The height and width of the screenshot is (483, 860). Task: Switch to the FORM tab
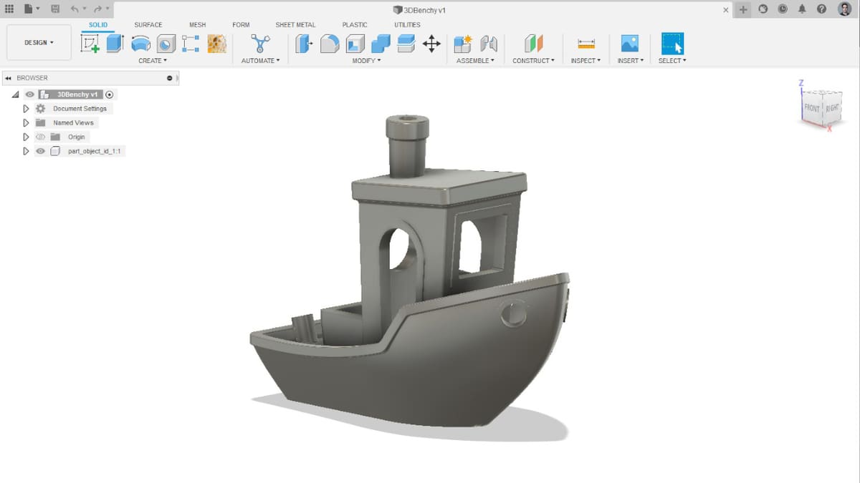(x=241, y=25)
